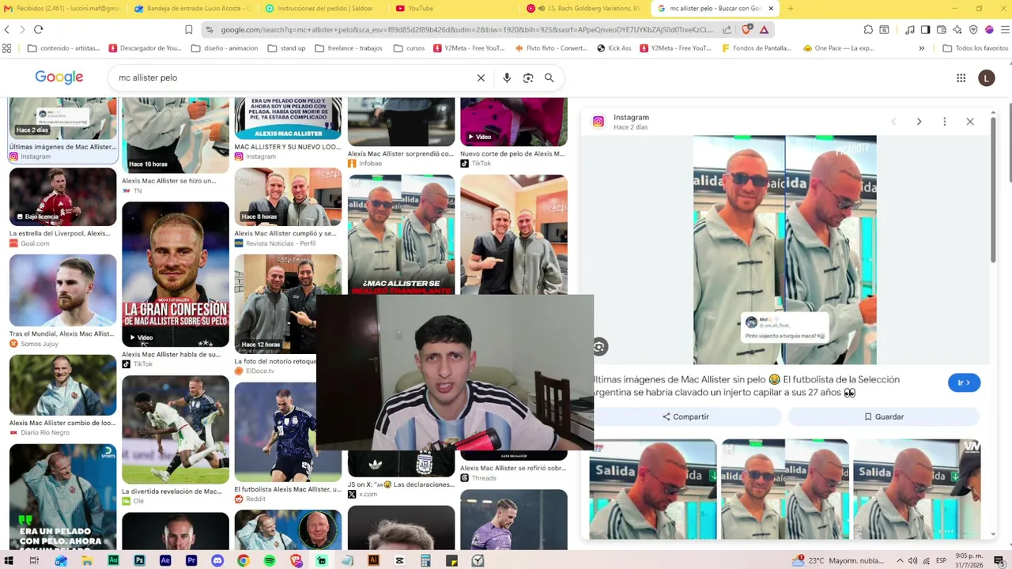Viewport: 1012px width, 569px height.
Task: Navigate back in browser history
Action: pos(7,29)
